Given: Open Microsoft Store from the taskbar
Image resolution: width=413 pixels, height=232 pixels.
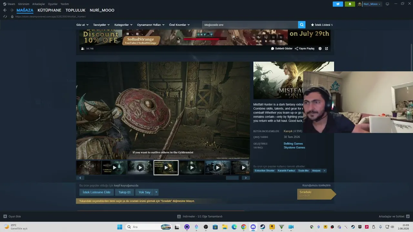Looking at the screenshot, I should (x=215, y=227).
